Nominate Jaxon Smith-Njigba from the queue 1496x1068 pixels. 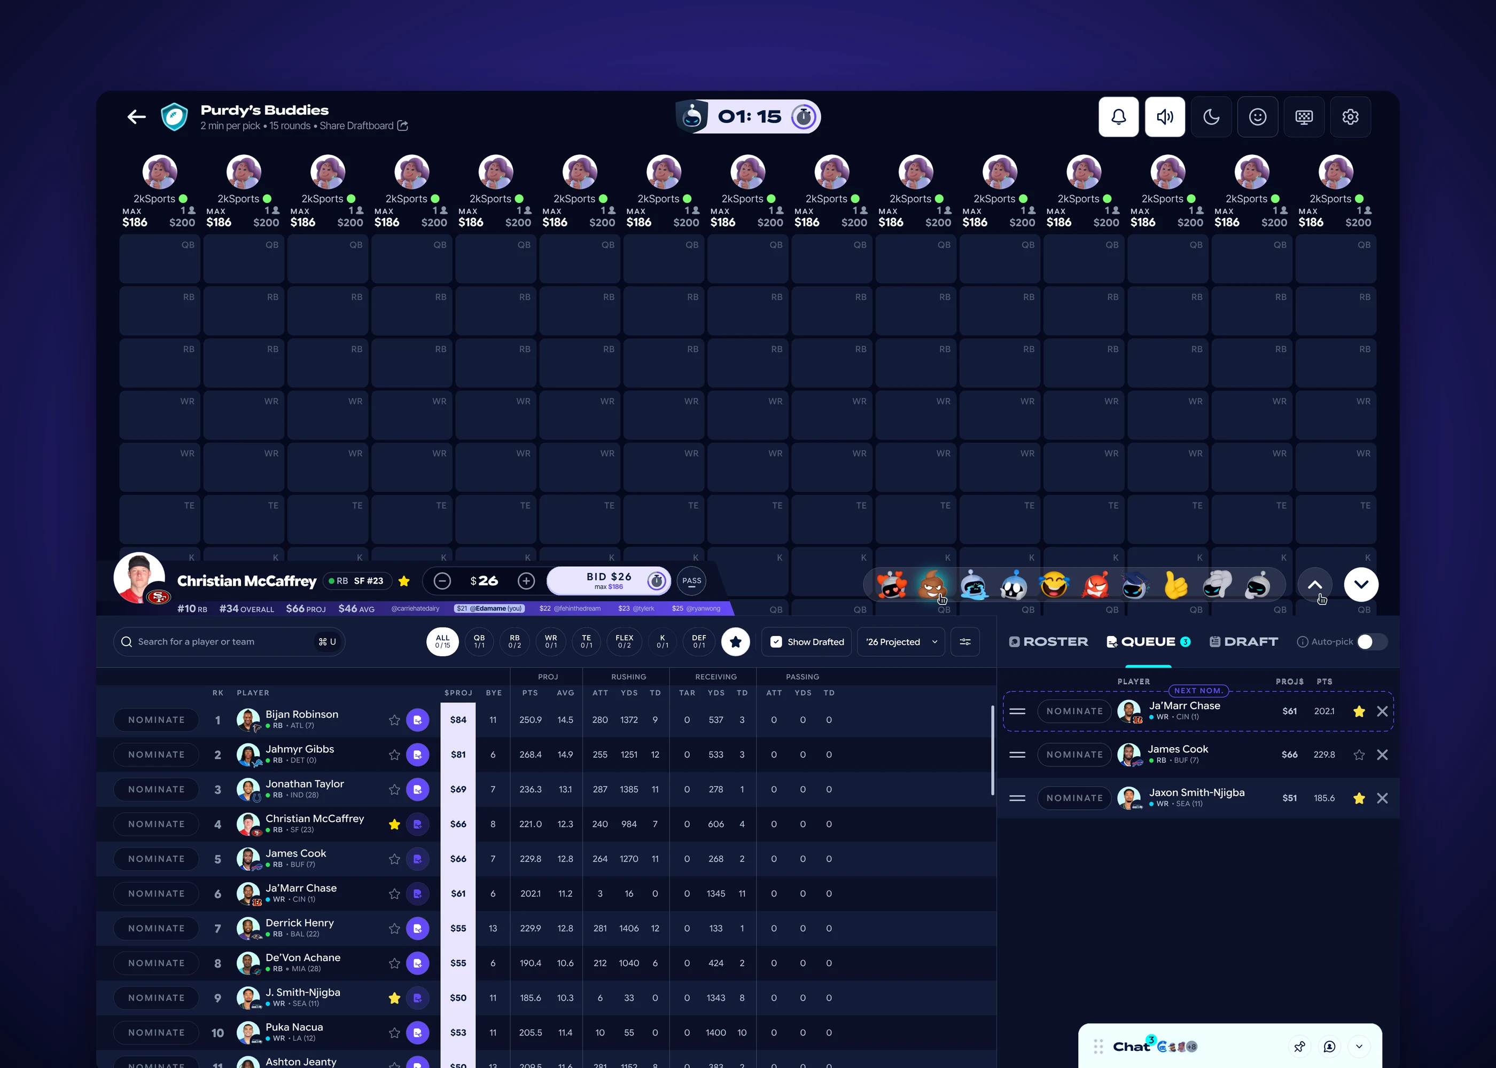coord(1074,798)
